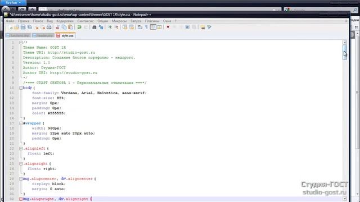Click the 'display: block;' line

pyautogui.click(x=49, y=183)
